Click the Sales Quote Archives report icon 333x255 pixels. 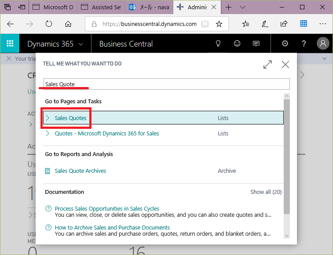(x=48, y=171)
